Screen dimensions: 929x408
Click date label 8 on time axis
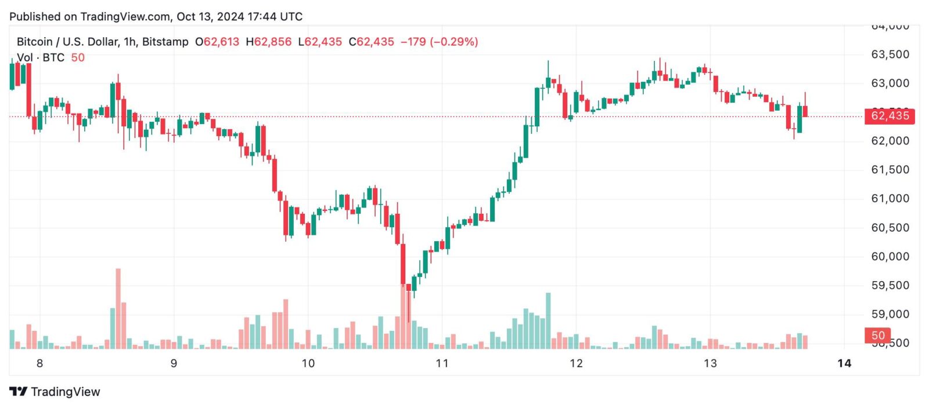(39, 363)
